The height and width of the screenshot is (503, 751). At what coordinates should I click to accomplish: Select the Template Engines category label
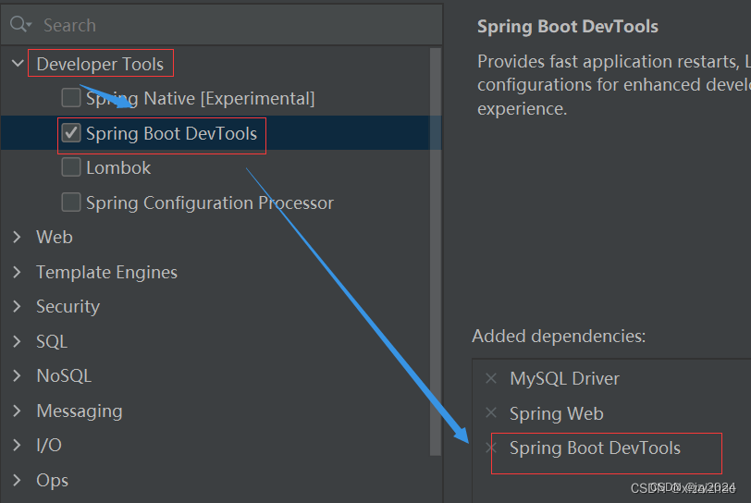[x=106, y=272]
